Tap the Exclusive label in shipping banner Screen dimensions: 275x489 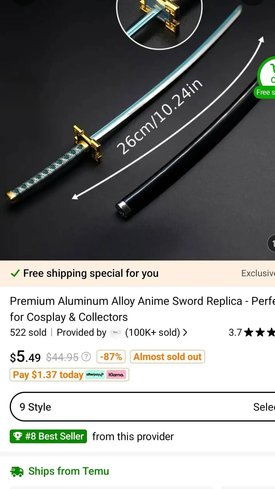click(258, 273)
